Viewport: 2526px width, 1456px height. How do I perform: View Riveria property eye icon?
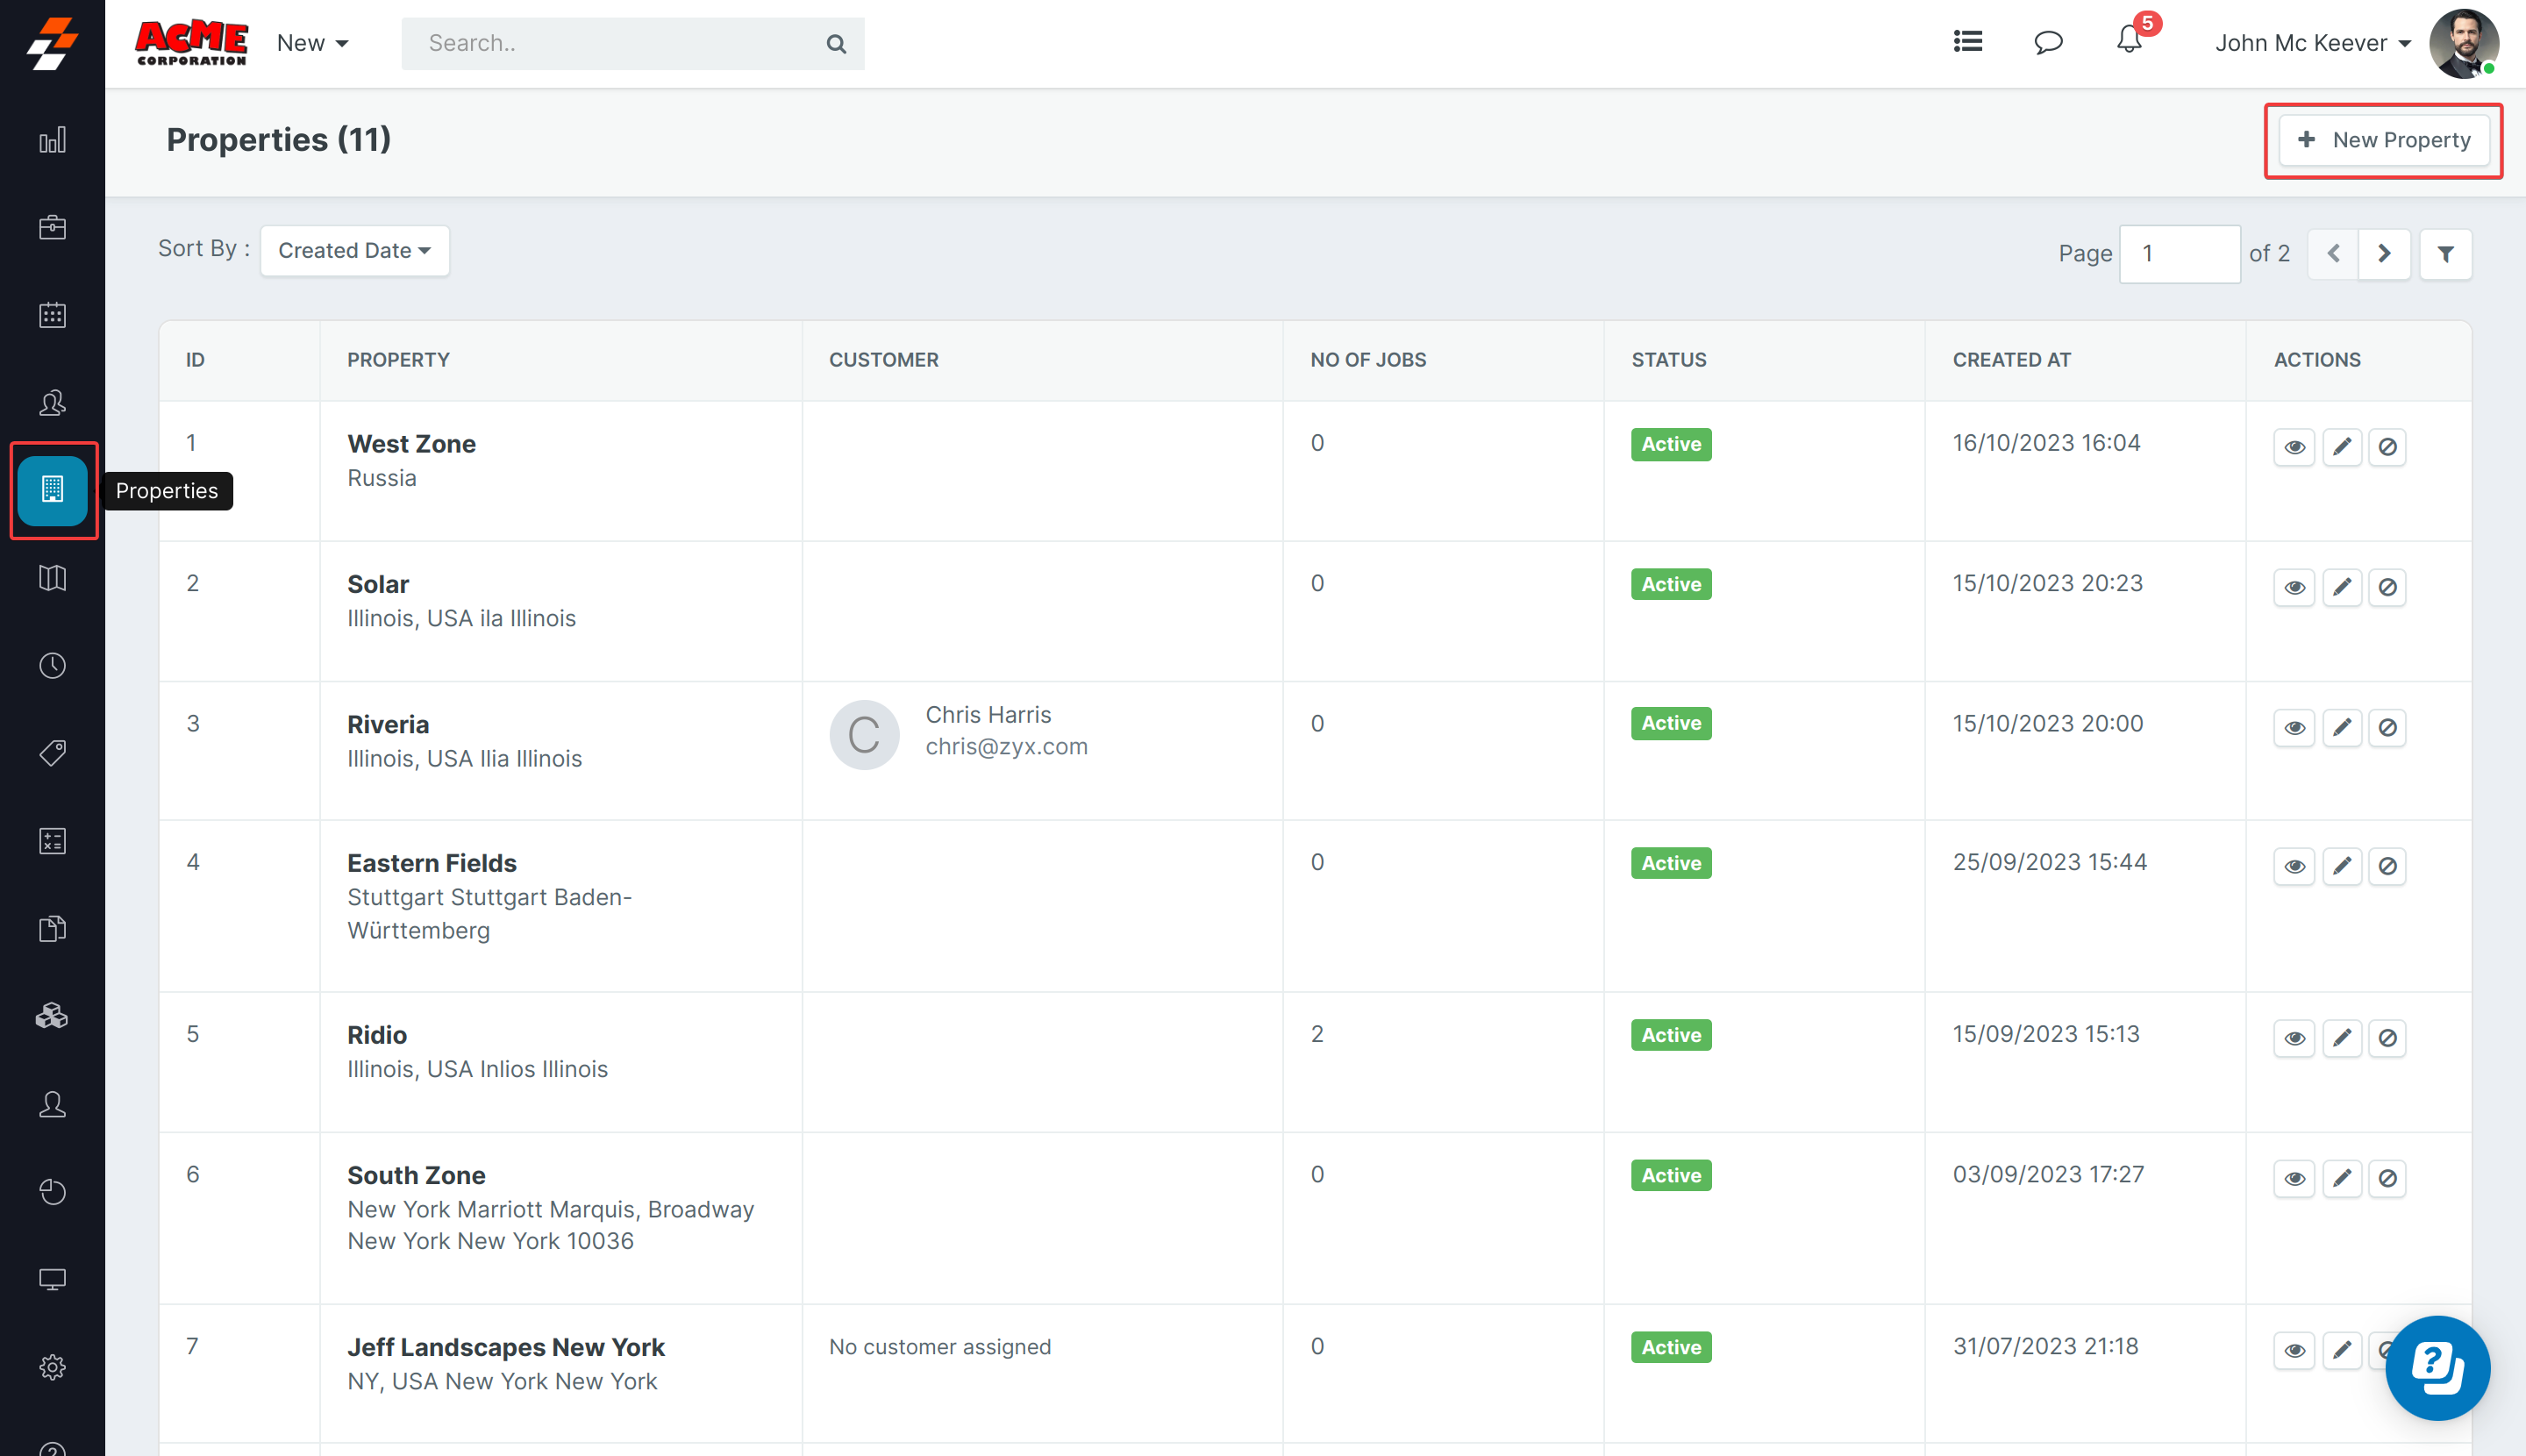(2294, 727)
